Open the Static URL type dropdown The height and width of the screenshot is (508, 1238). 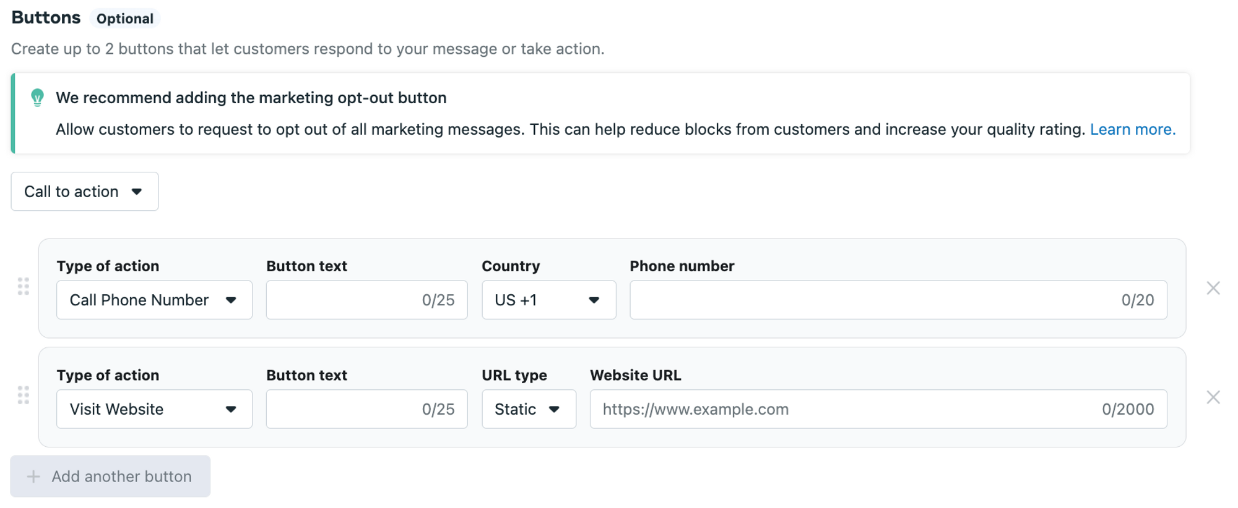pos(529,409)
